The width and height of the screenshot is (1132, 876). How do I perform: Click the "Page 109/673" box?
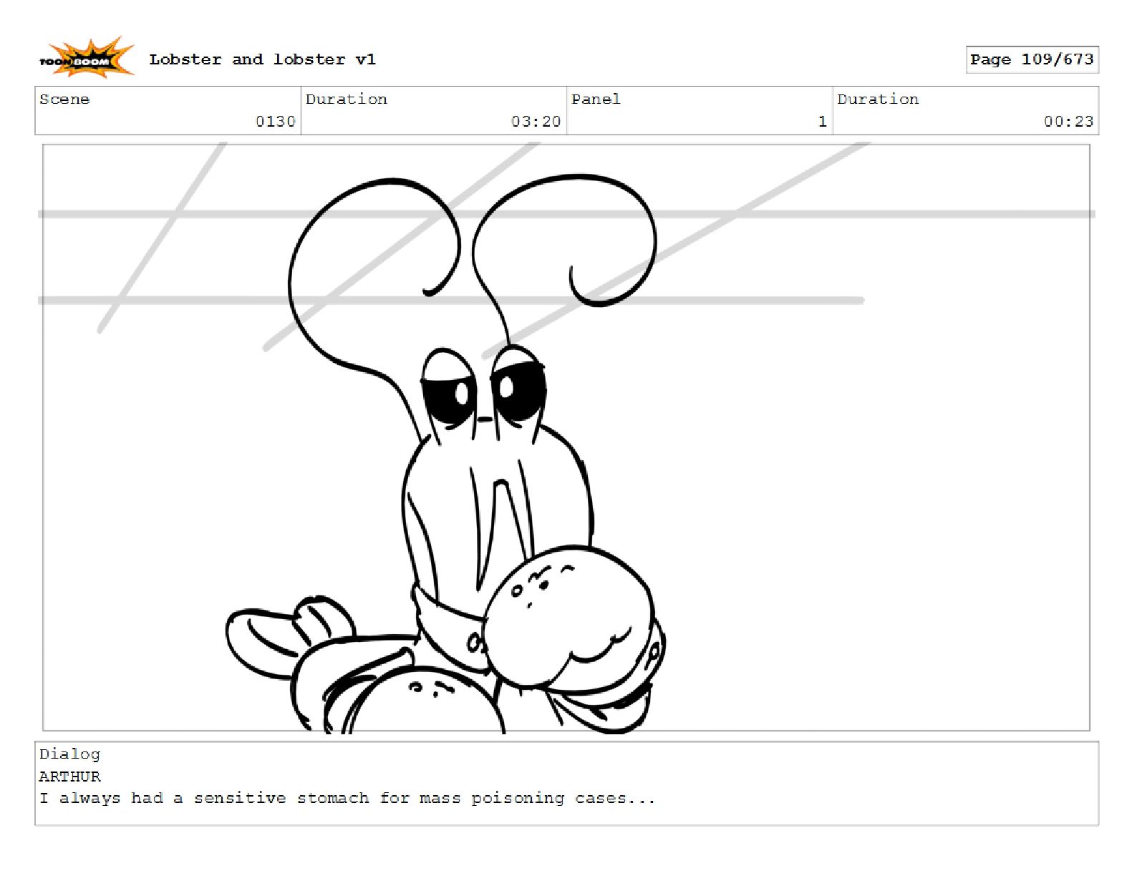pyautogui.click(x=1032, y=59)
